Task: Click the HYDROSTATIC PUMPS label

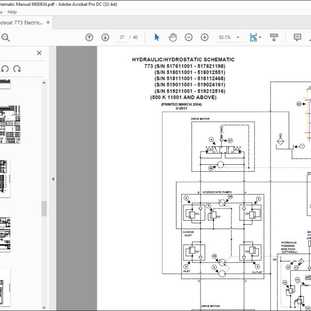Action: point(217,192)
